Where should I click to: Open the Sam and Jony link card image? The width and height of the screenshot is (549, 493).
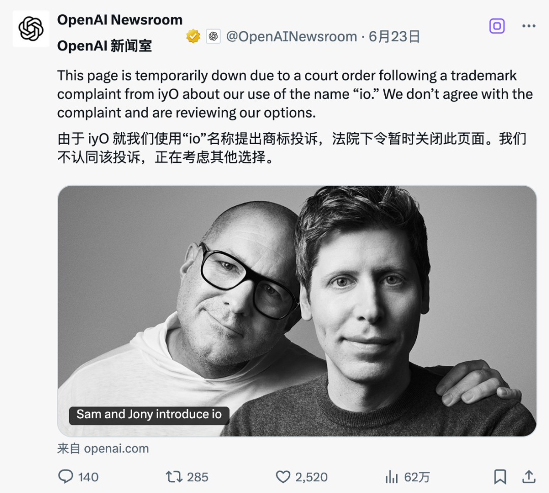297,311
